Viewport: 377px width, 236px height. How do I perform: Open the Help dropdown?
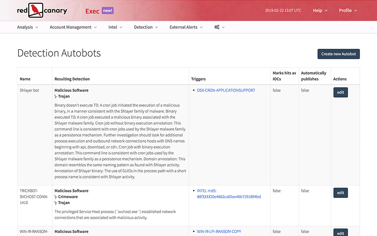[320, 11]
